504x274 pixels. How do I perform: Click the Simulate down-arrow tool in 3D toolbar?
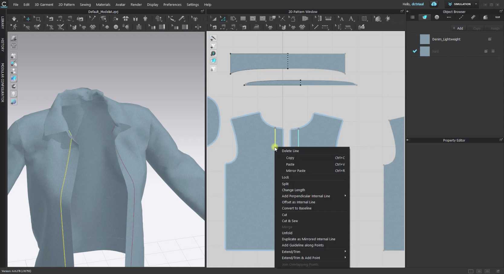(x=14, y=19)
